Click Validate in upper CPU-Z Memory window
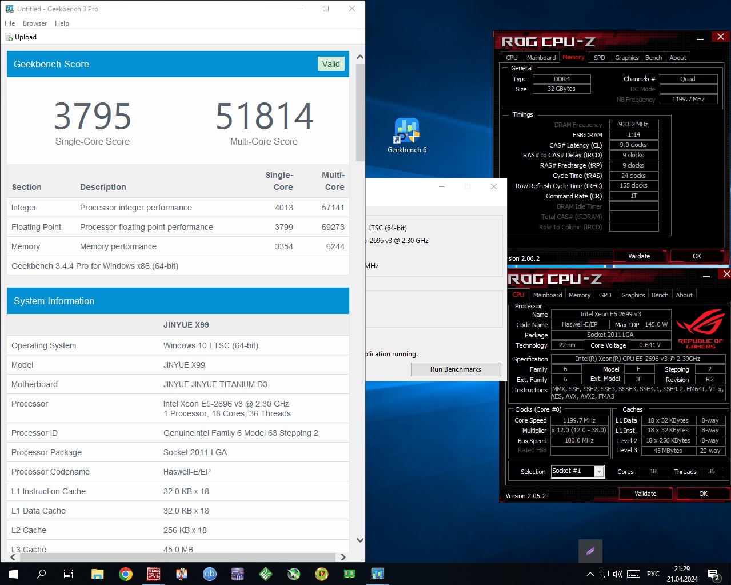The width and height of the screenshot is (731, 585). click(x=639, y=256)
